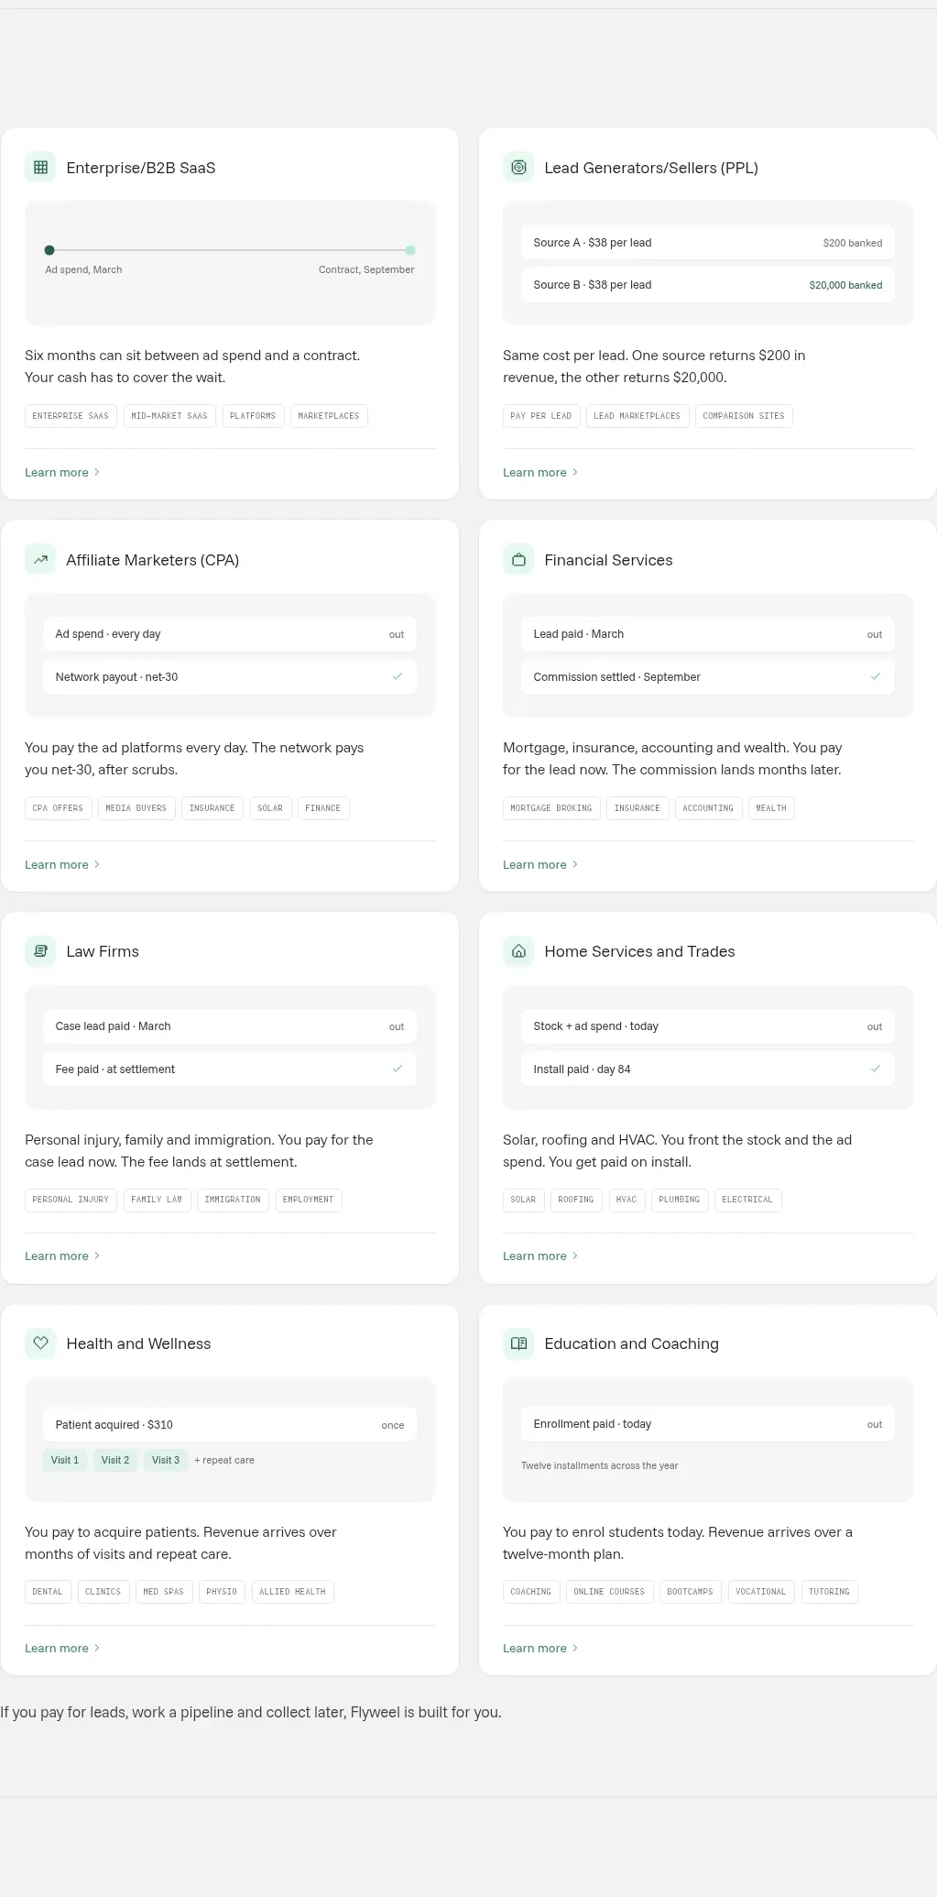Screen dimensions: 937x1897
Task: Click the Financial Services briefcase icon
Action: pyautogui.click(x=518, y=560)
